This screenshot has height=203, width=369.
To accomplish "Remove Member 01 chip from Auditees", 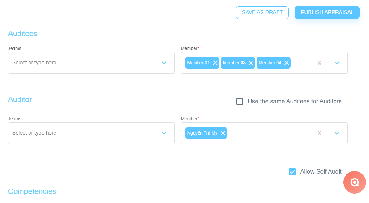I will (x=215, y=63).
